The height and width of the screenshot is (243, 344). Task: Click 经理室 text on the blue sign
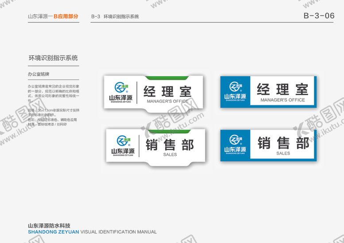[282, 89]
